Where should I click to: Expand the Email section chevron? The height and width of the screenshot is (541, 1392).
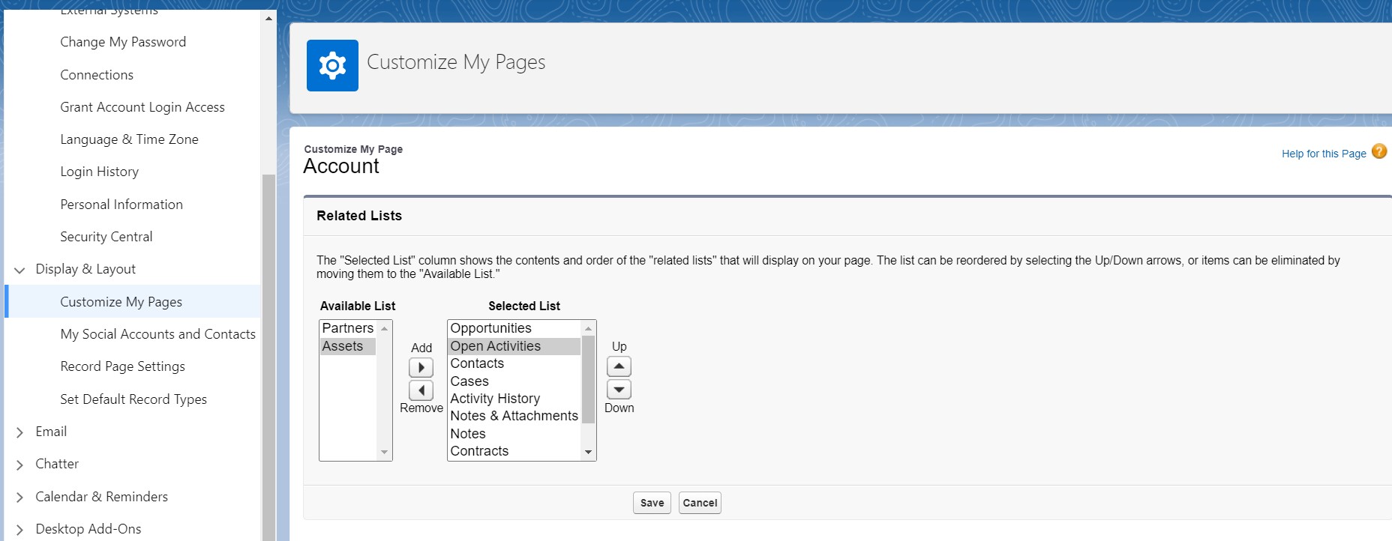[x=19, y=432]
